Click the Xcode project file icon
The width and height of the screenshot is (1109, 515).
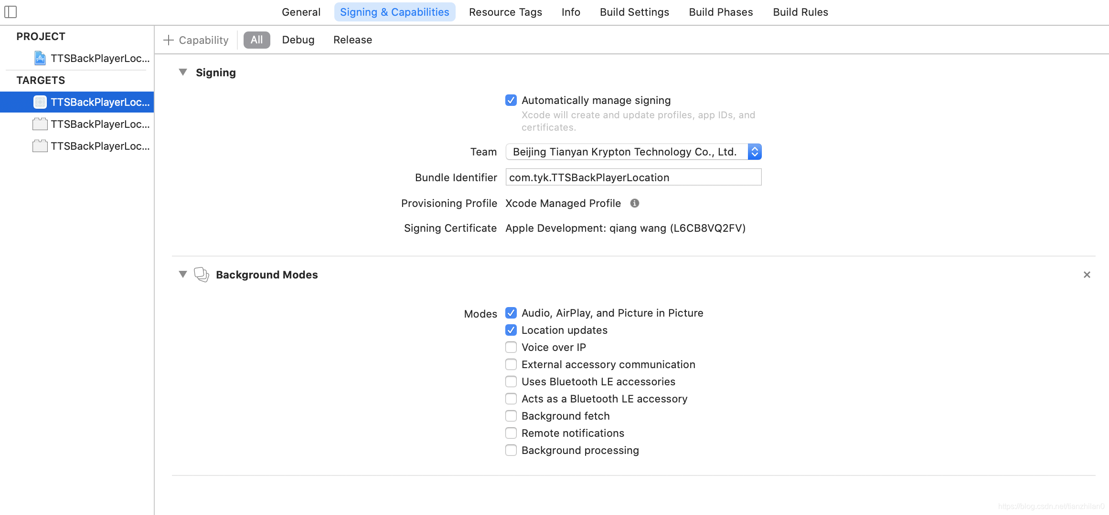[40, 58]
